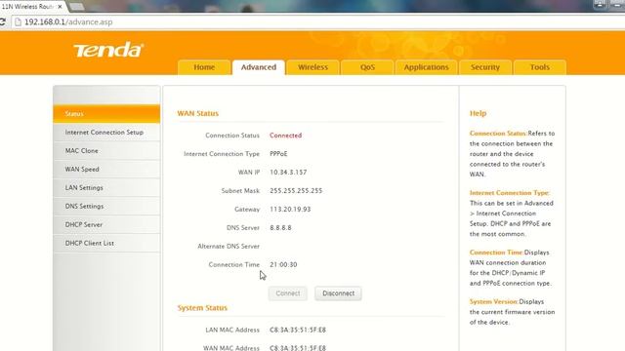
Task: Open DHCP Client List in sidebar
Action: 106,243
